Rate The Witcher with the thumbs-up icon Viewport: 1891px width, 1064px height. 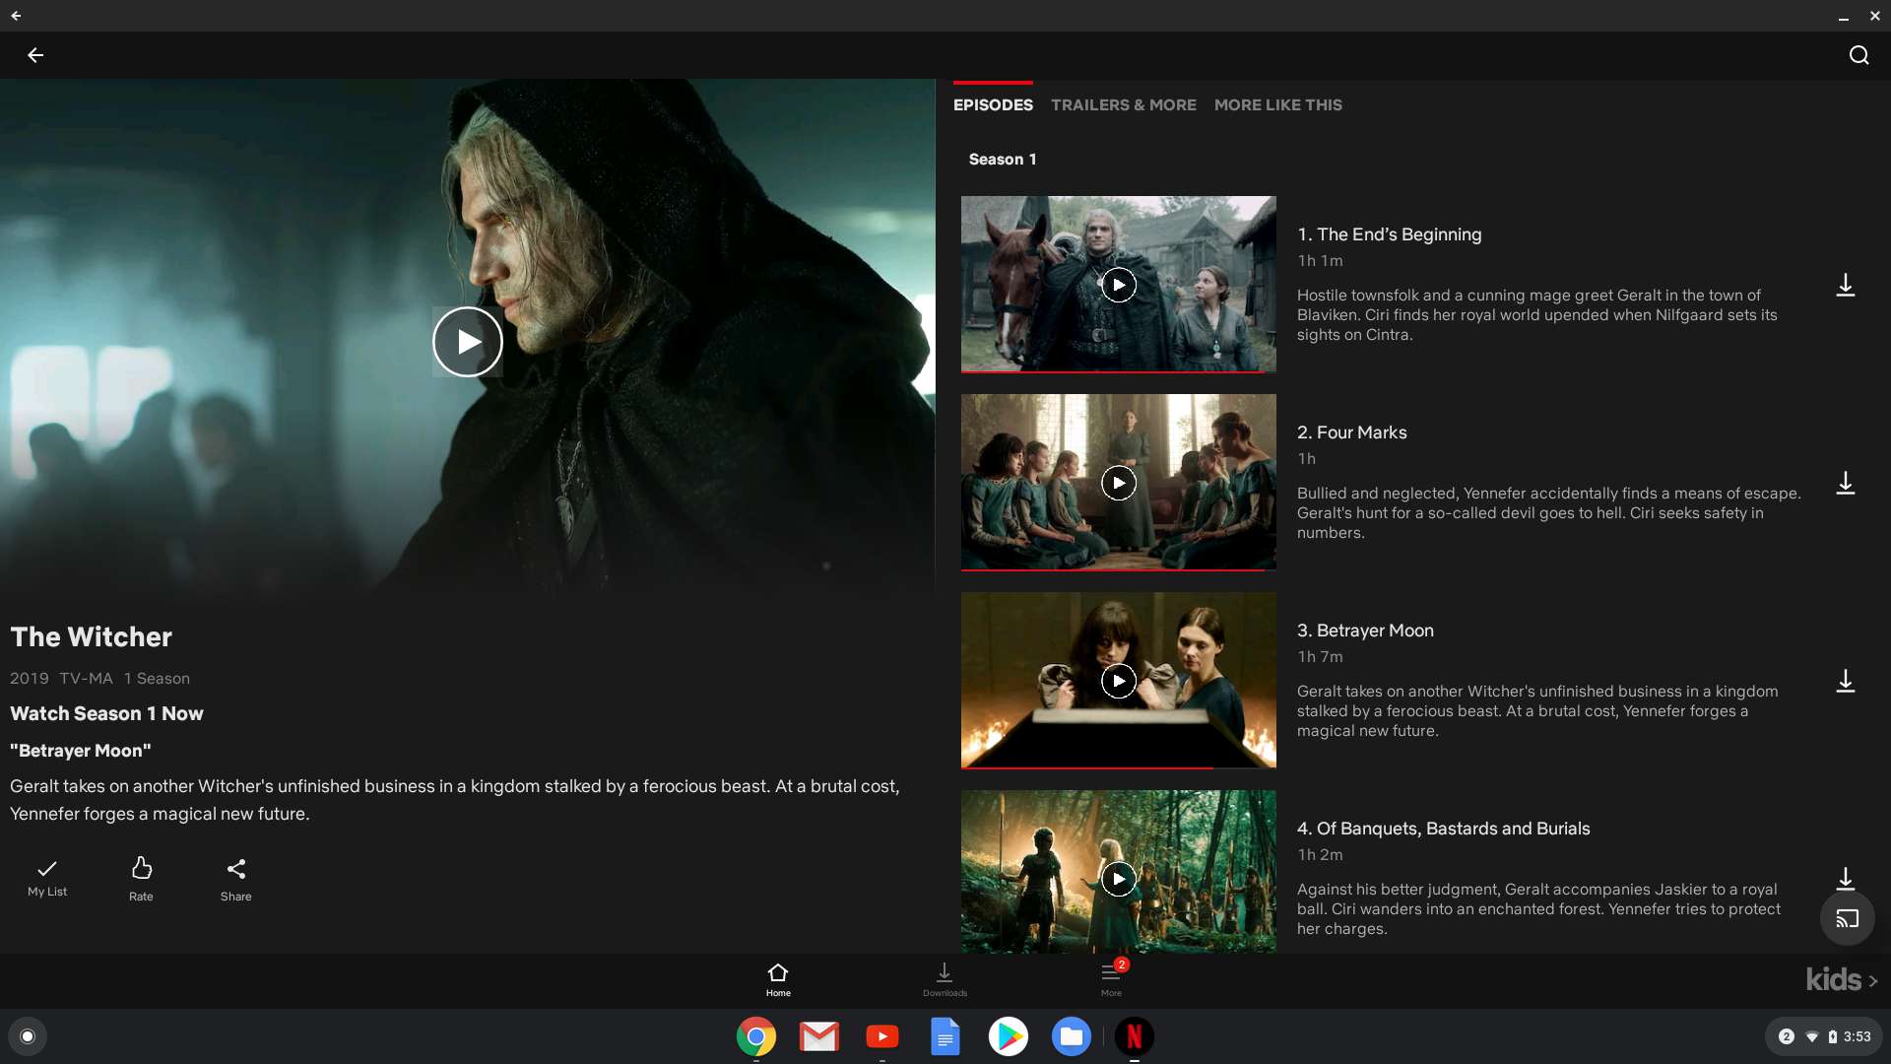(x=141, y=878)
